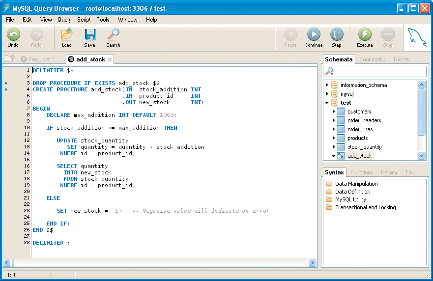433x281 pixels.
Task: Select the information_schema database icon
Action: (334, 84)
